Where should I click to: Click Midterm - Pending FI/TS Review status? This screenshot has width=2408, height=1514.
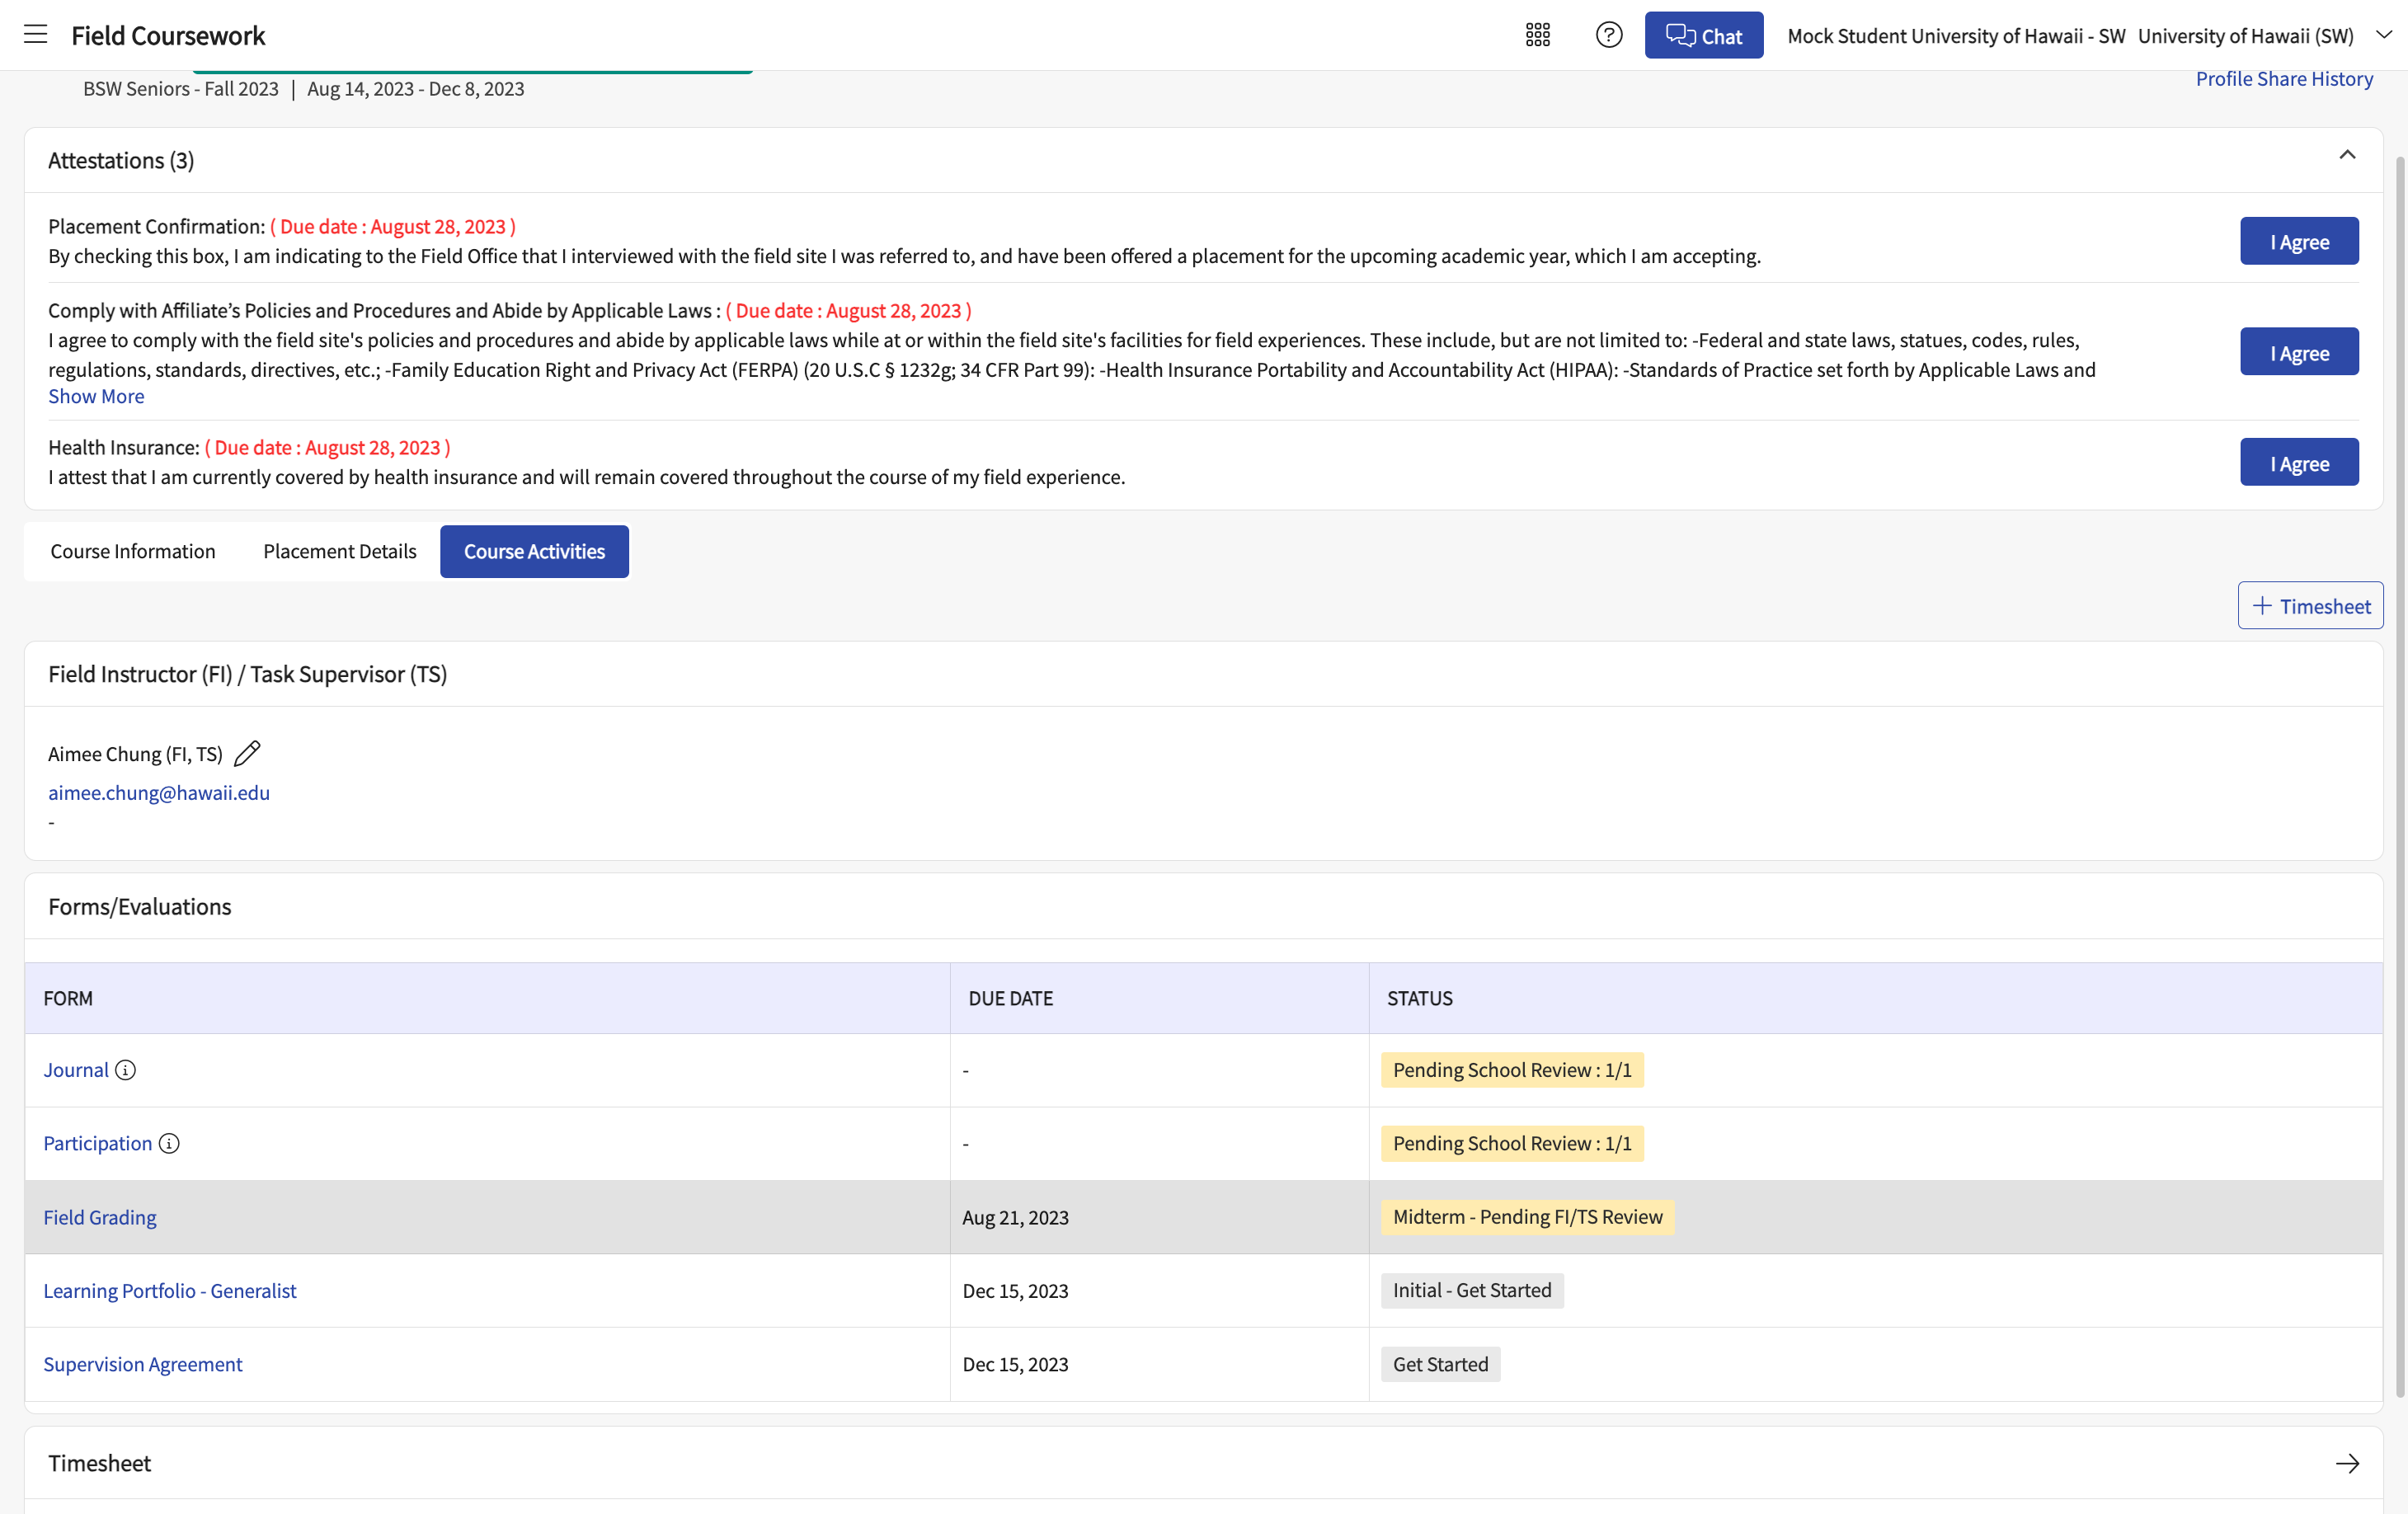(x=1527, y=1217)
